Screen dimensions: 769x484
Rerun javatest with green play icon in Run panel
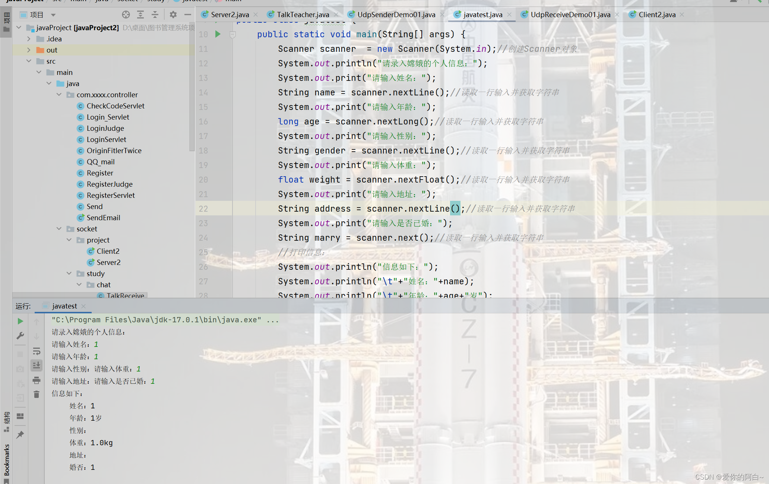[20, 321]
